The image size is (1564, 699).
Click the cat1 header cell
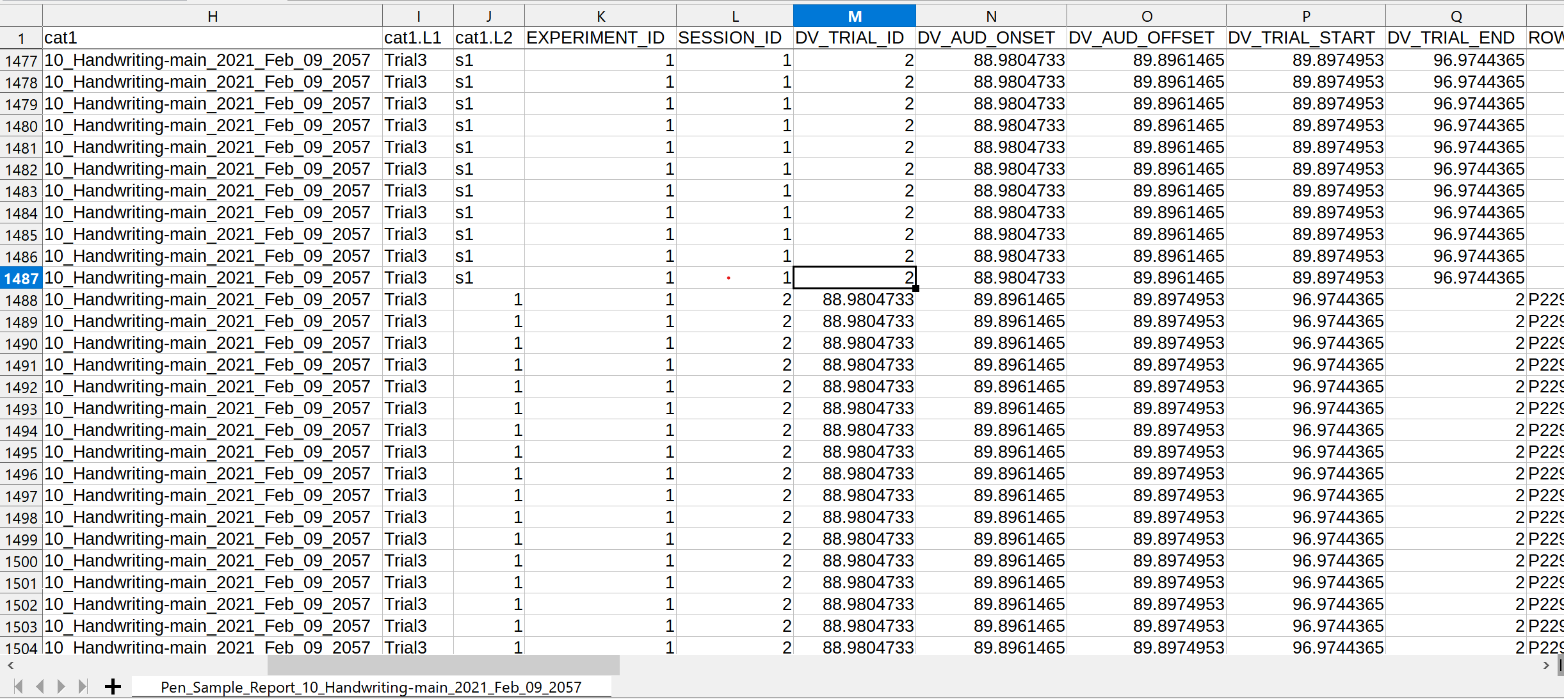[213, 38]
